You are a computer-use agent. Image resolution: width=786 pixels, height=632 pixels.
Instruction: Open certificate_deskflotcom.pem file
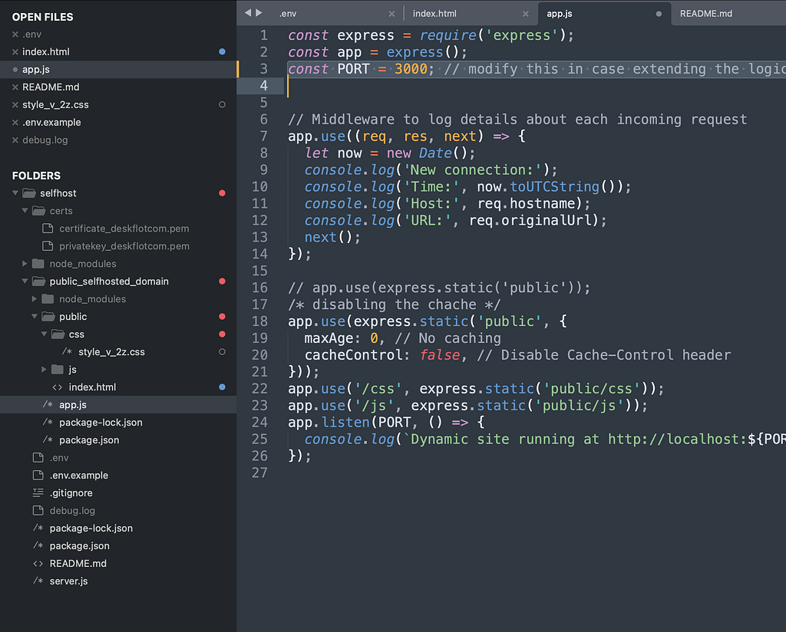pos(124,229)
